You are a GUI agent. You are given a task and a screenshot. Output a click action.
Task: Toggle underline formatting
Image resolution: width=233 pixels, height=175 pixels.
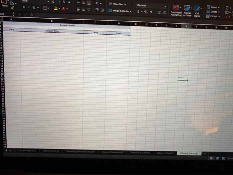34,7
